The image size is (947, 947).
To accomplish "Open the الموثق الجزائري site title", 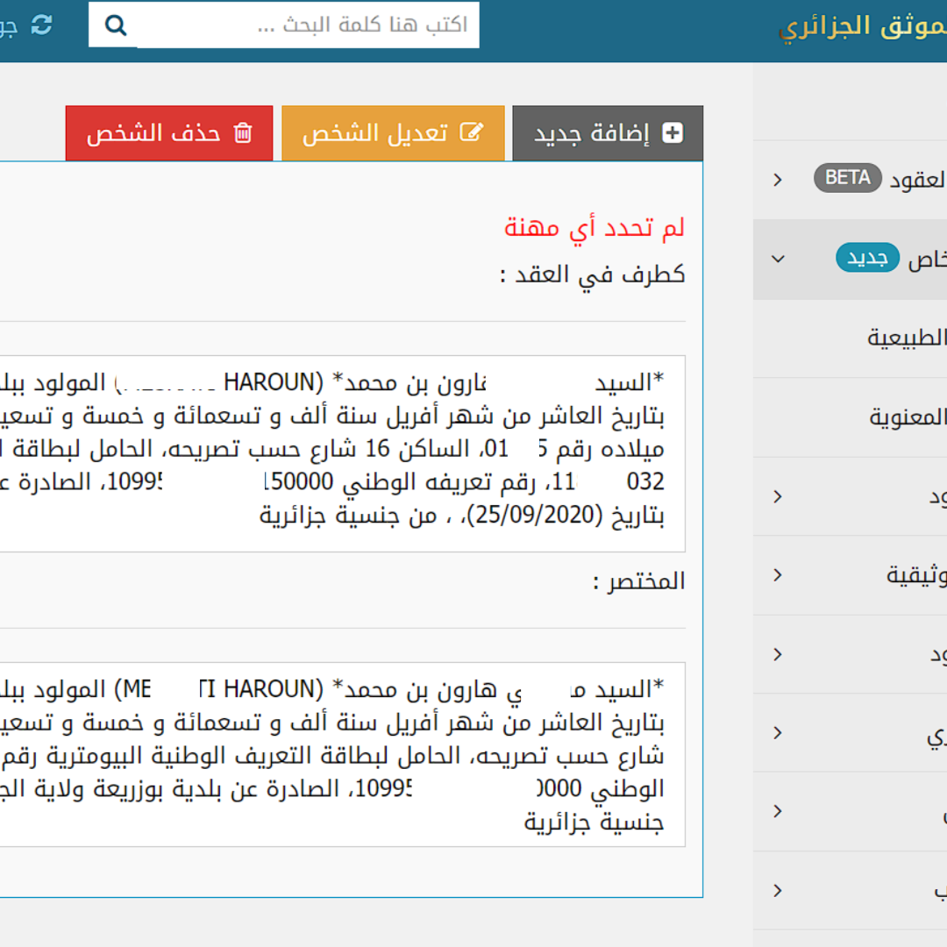I will click(x=862, y=26).
